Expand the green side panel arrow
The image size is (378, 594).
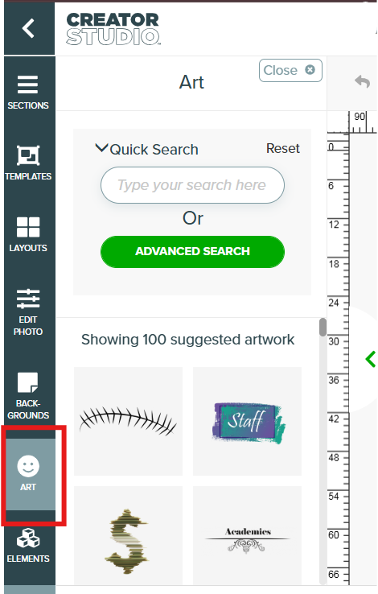click(x=371, y=359)
